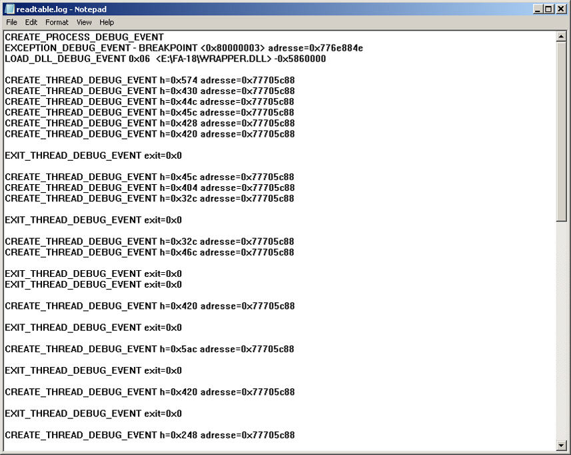Click the thread line with h=0x248
This screenshot has width=571, height=455.
(x=149, y=435)
